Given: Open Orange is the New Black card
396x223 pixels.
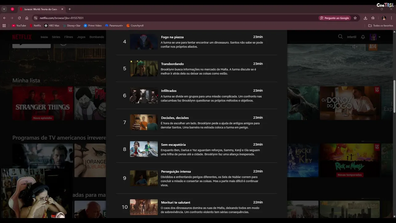Looking at the screenshot, I should tap(90, 160).
